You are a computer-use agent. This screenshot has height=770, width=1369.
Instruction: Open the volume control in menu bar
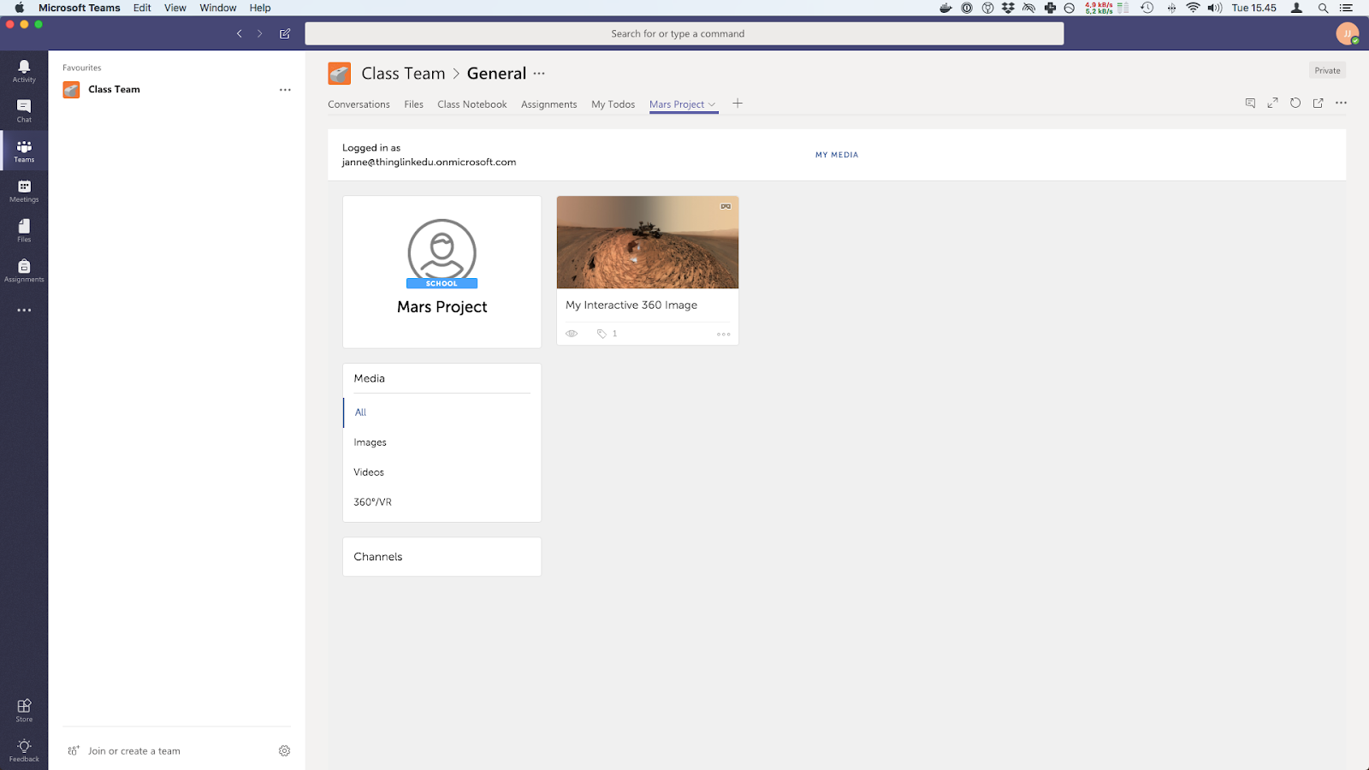point(1215,8)
